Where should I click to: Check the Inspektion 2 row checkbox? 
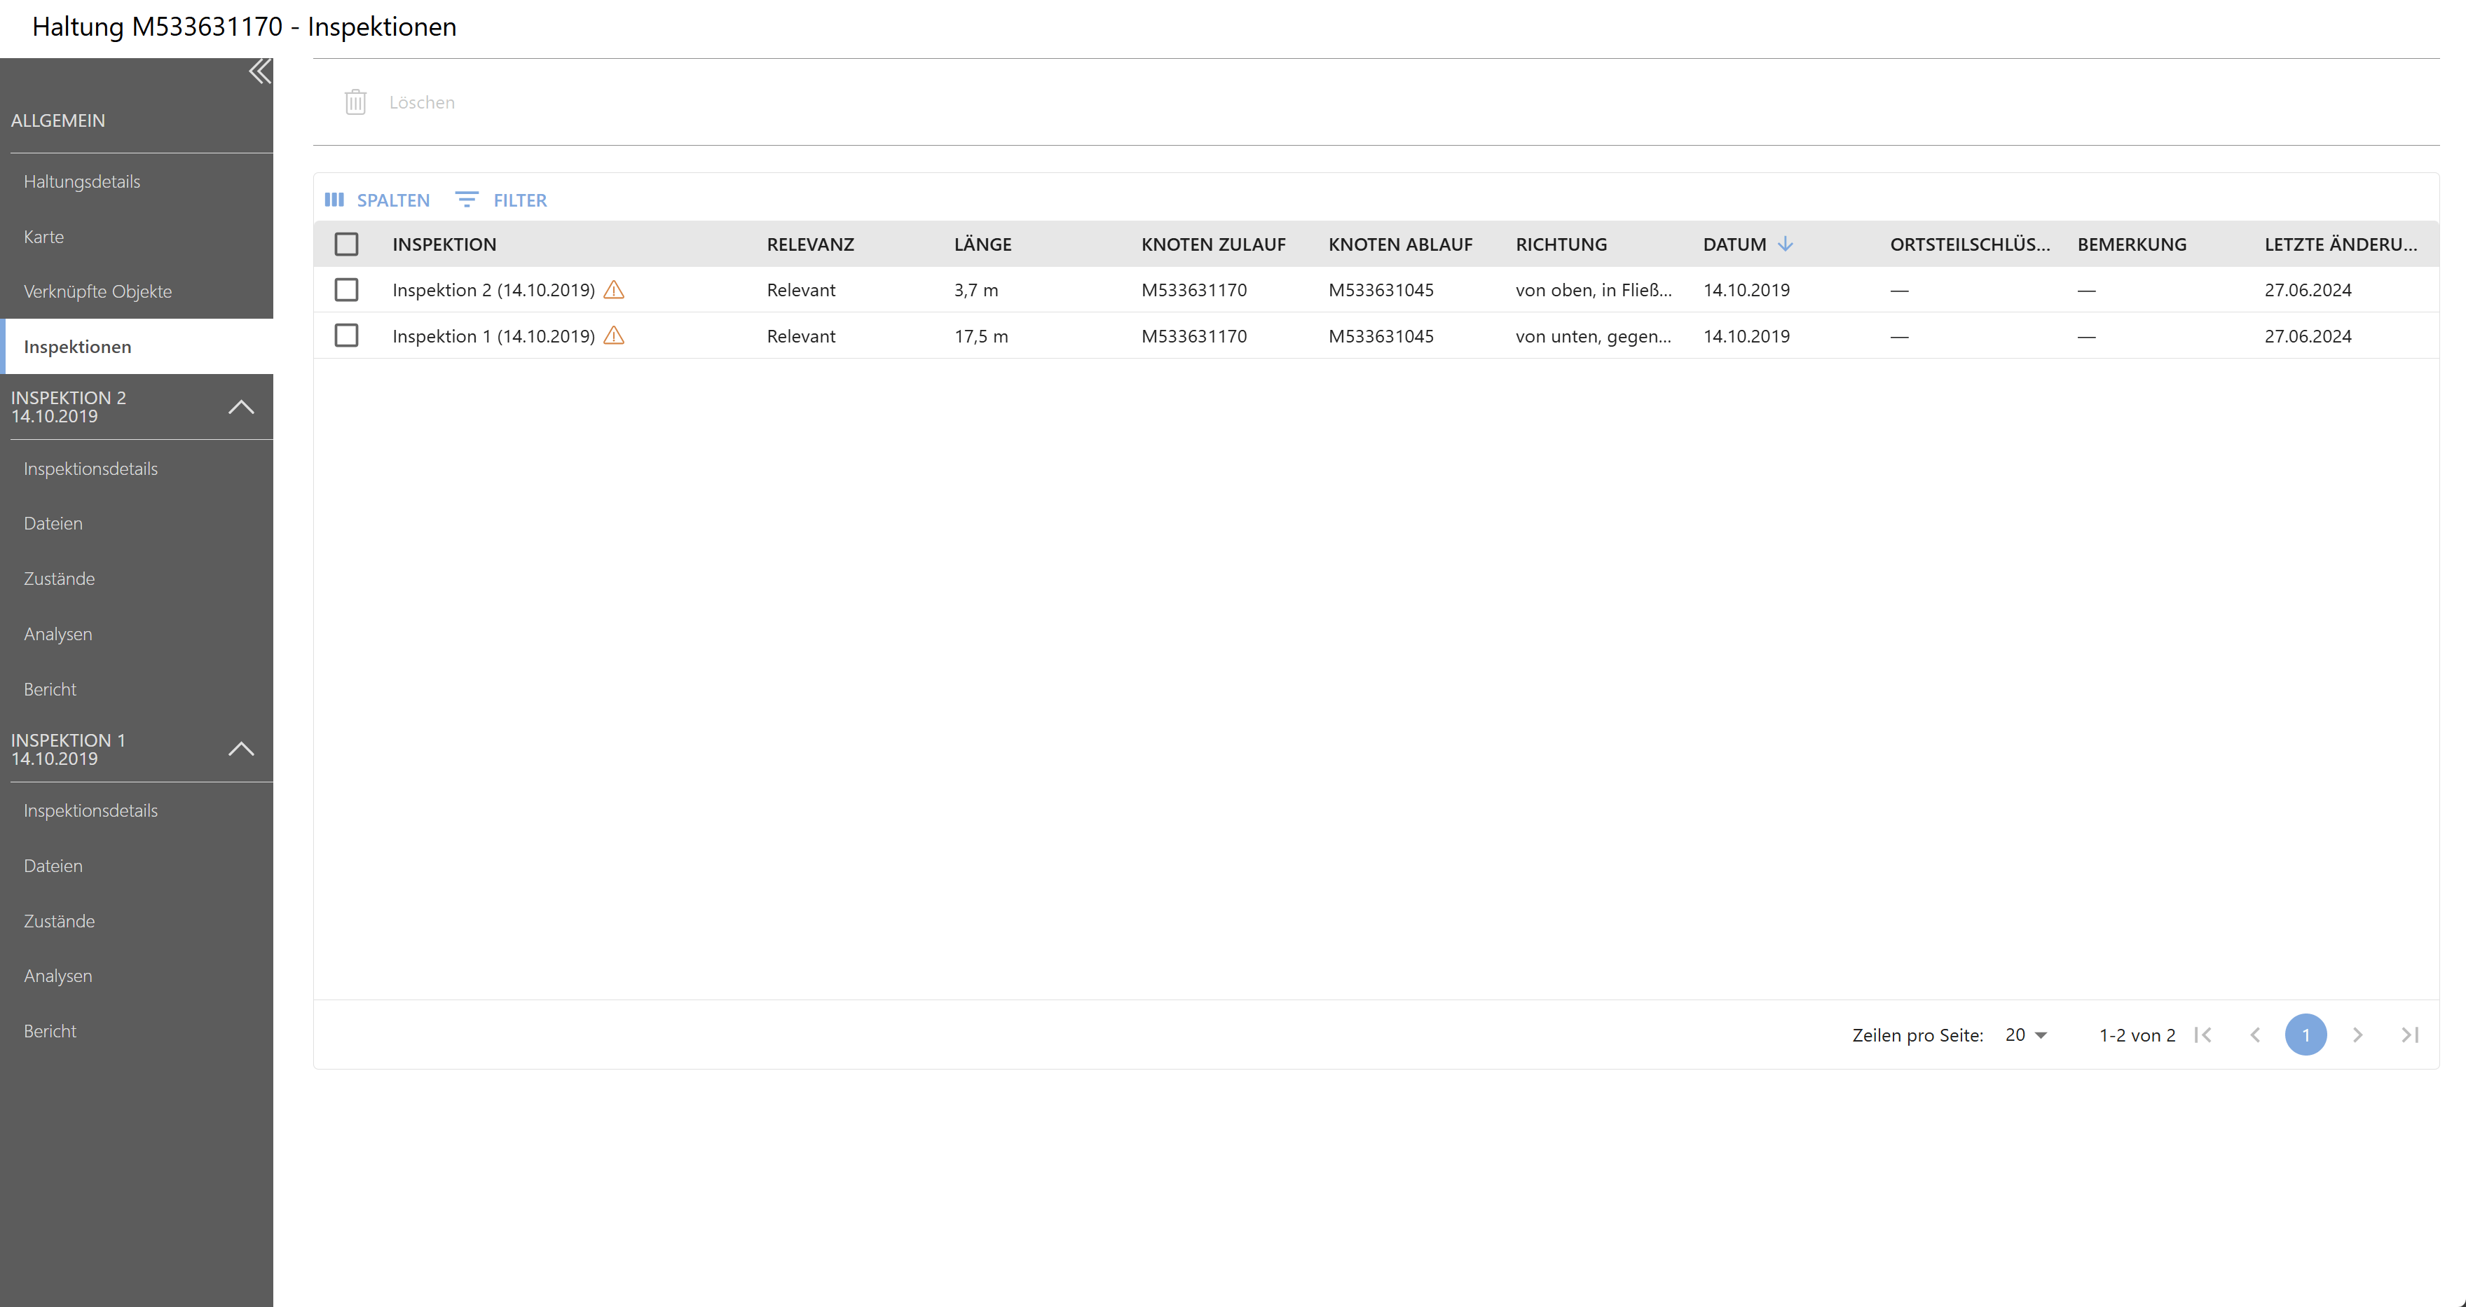point(347,290)
